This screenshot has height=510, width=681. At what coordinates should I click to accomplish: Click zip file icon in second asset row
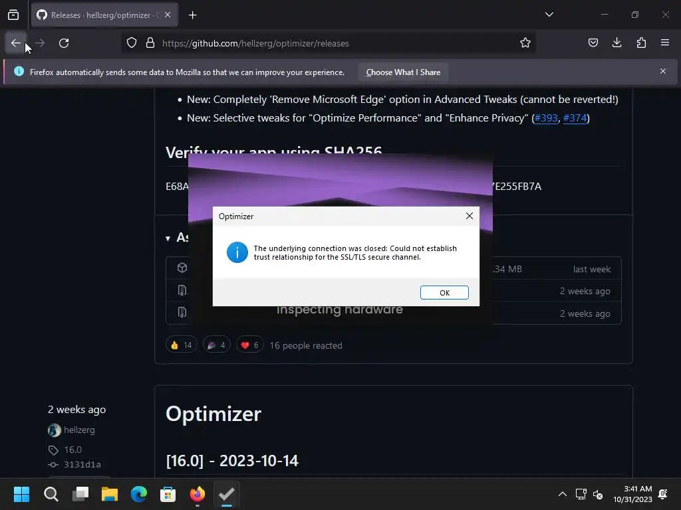point(182,290)
